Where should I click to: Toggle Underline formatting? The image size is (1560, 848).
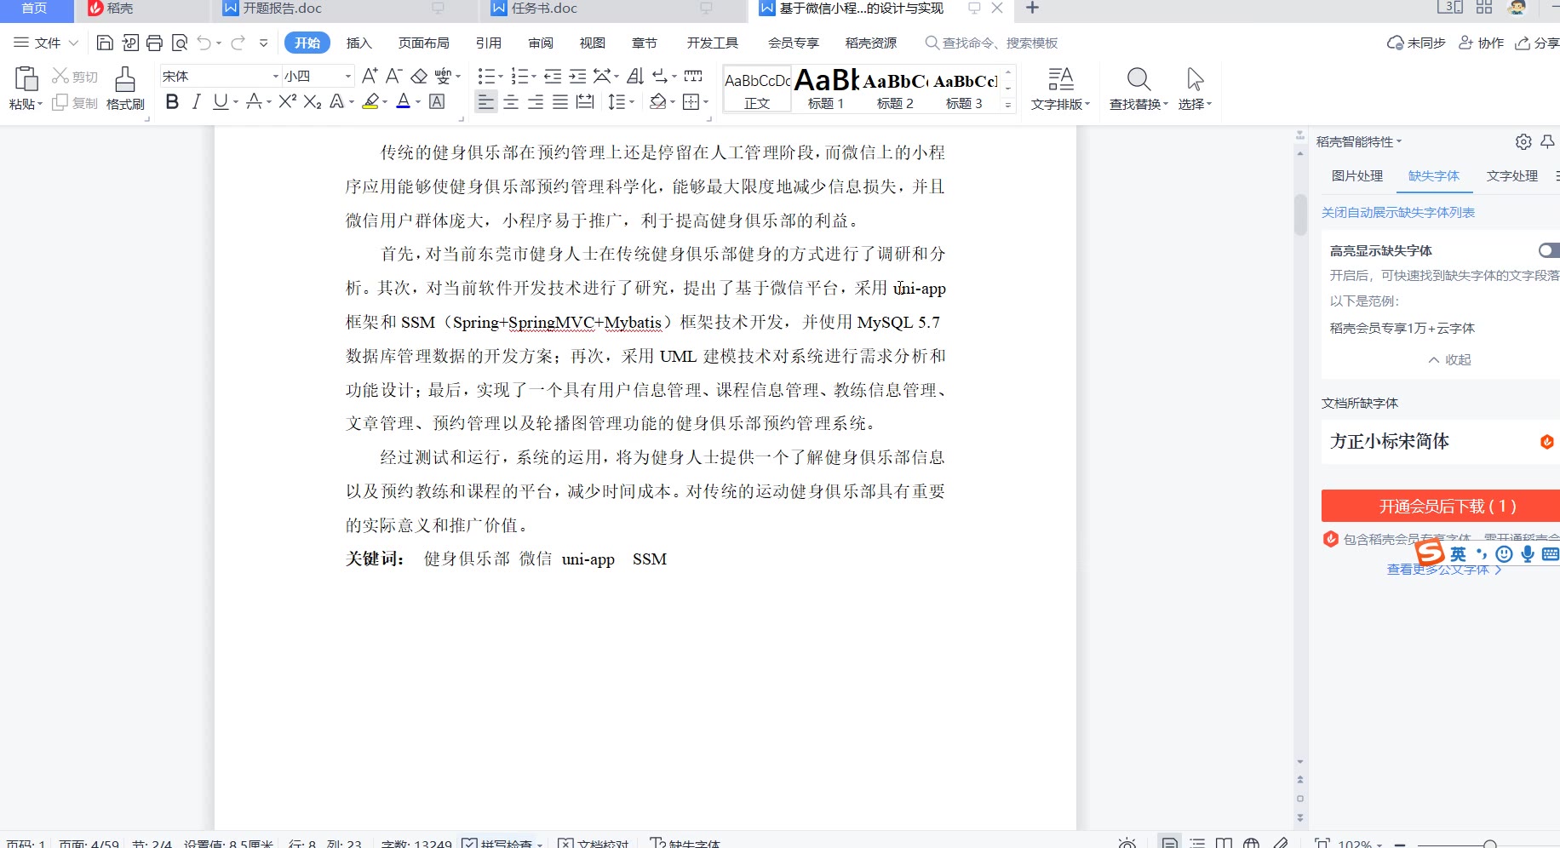[x=221, y=101]
